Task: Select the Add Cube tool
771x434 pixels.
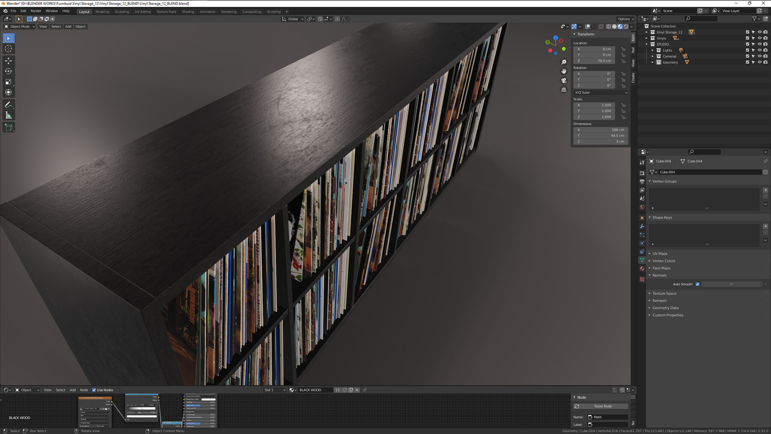Action: (x=9, y=127)
